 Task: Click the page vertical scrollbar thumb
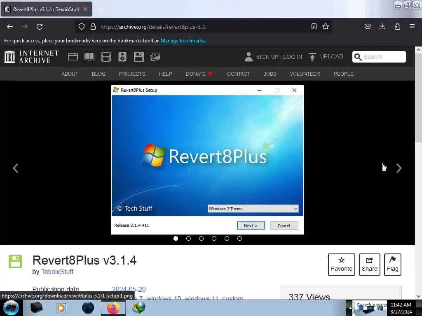[x=419, y=98]
